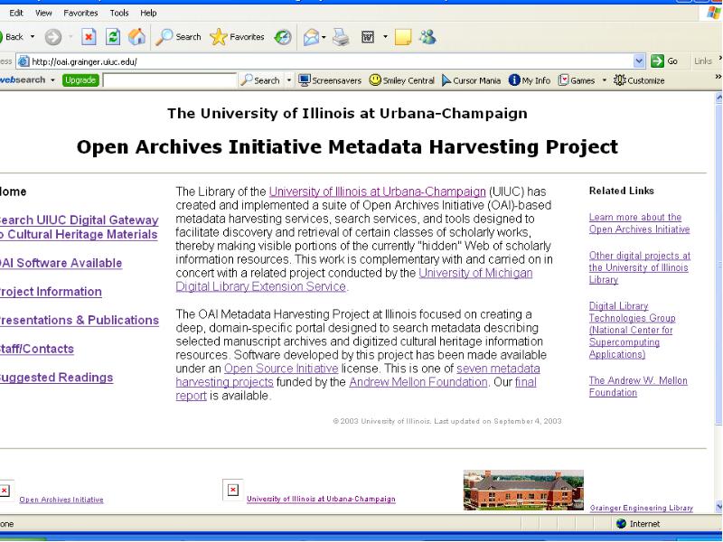
Task: Click the Internet zone globe in status bar
Action: (x=621, y=524)
